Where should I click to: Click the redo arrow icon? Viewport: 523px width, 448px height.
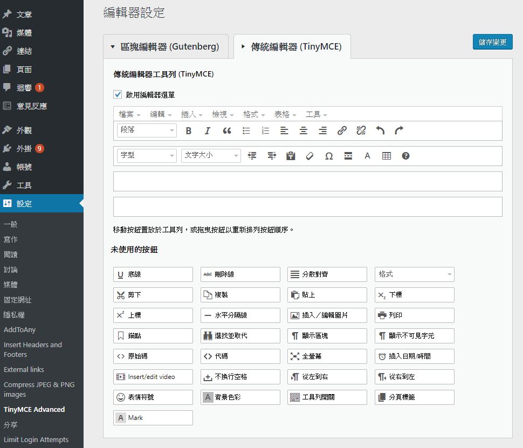tap(399, 130)
